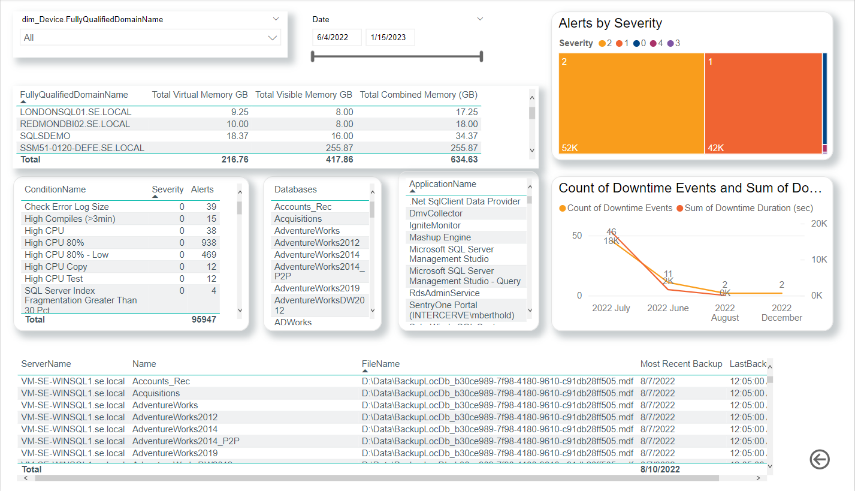This screenshot has width=855, height=491.
Task: Click the Sum of Downtime Duration legend marker
Action: 679,208
